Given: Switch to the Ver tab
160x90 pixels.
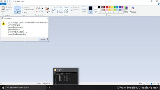Looking at the screenshot, I should pyautogui.click(x=16, y=4).
